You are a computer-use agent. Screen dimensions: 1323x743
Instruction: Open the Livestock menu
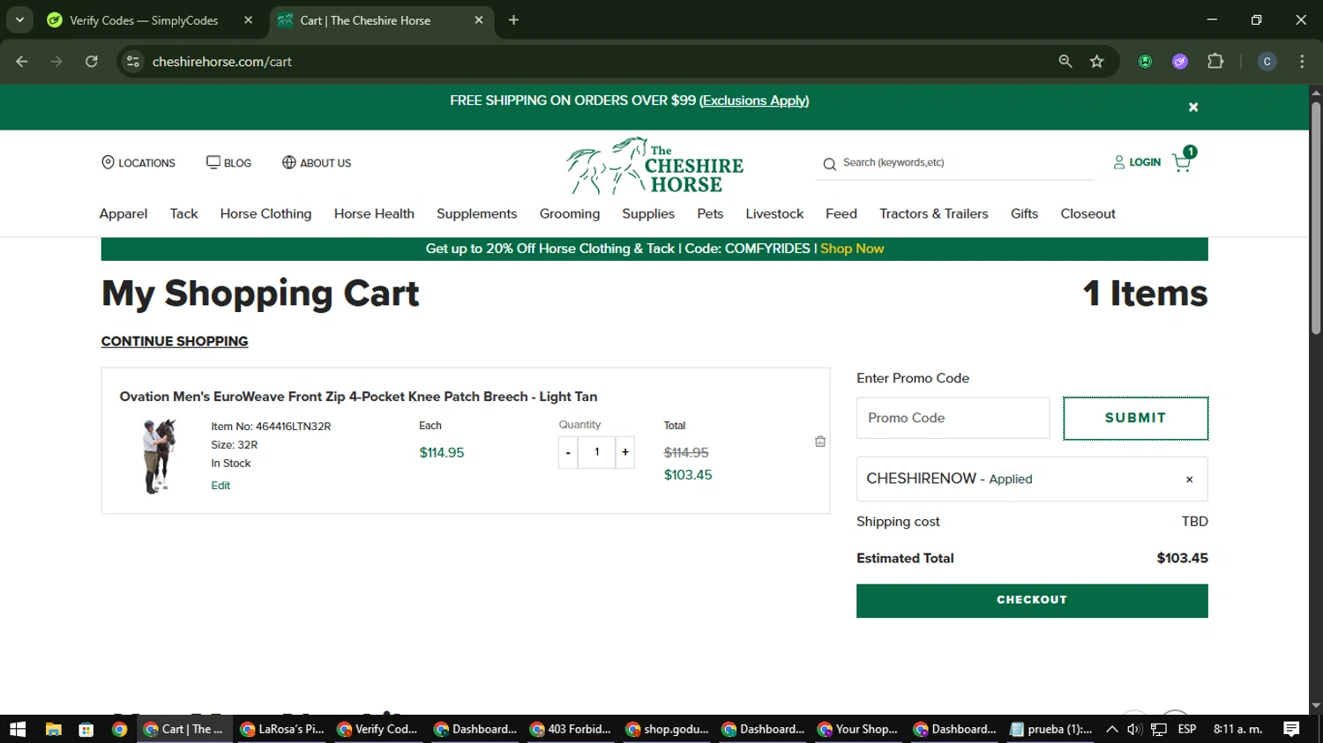(x=774, y=214)
